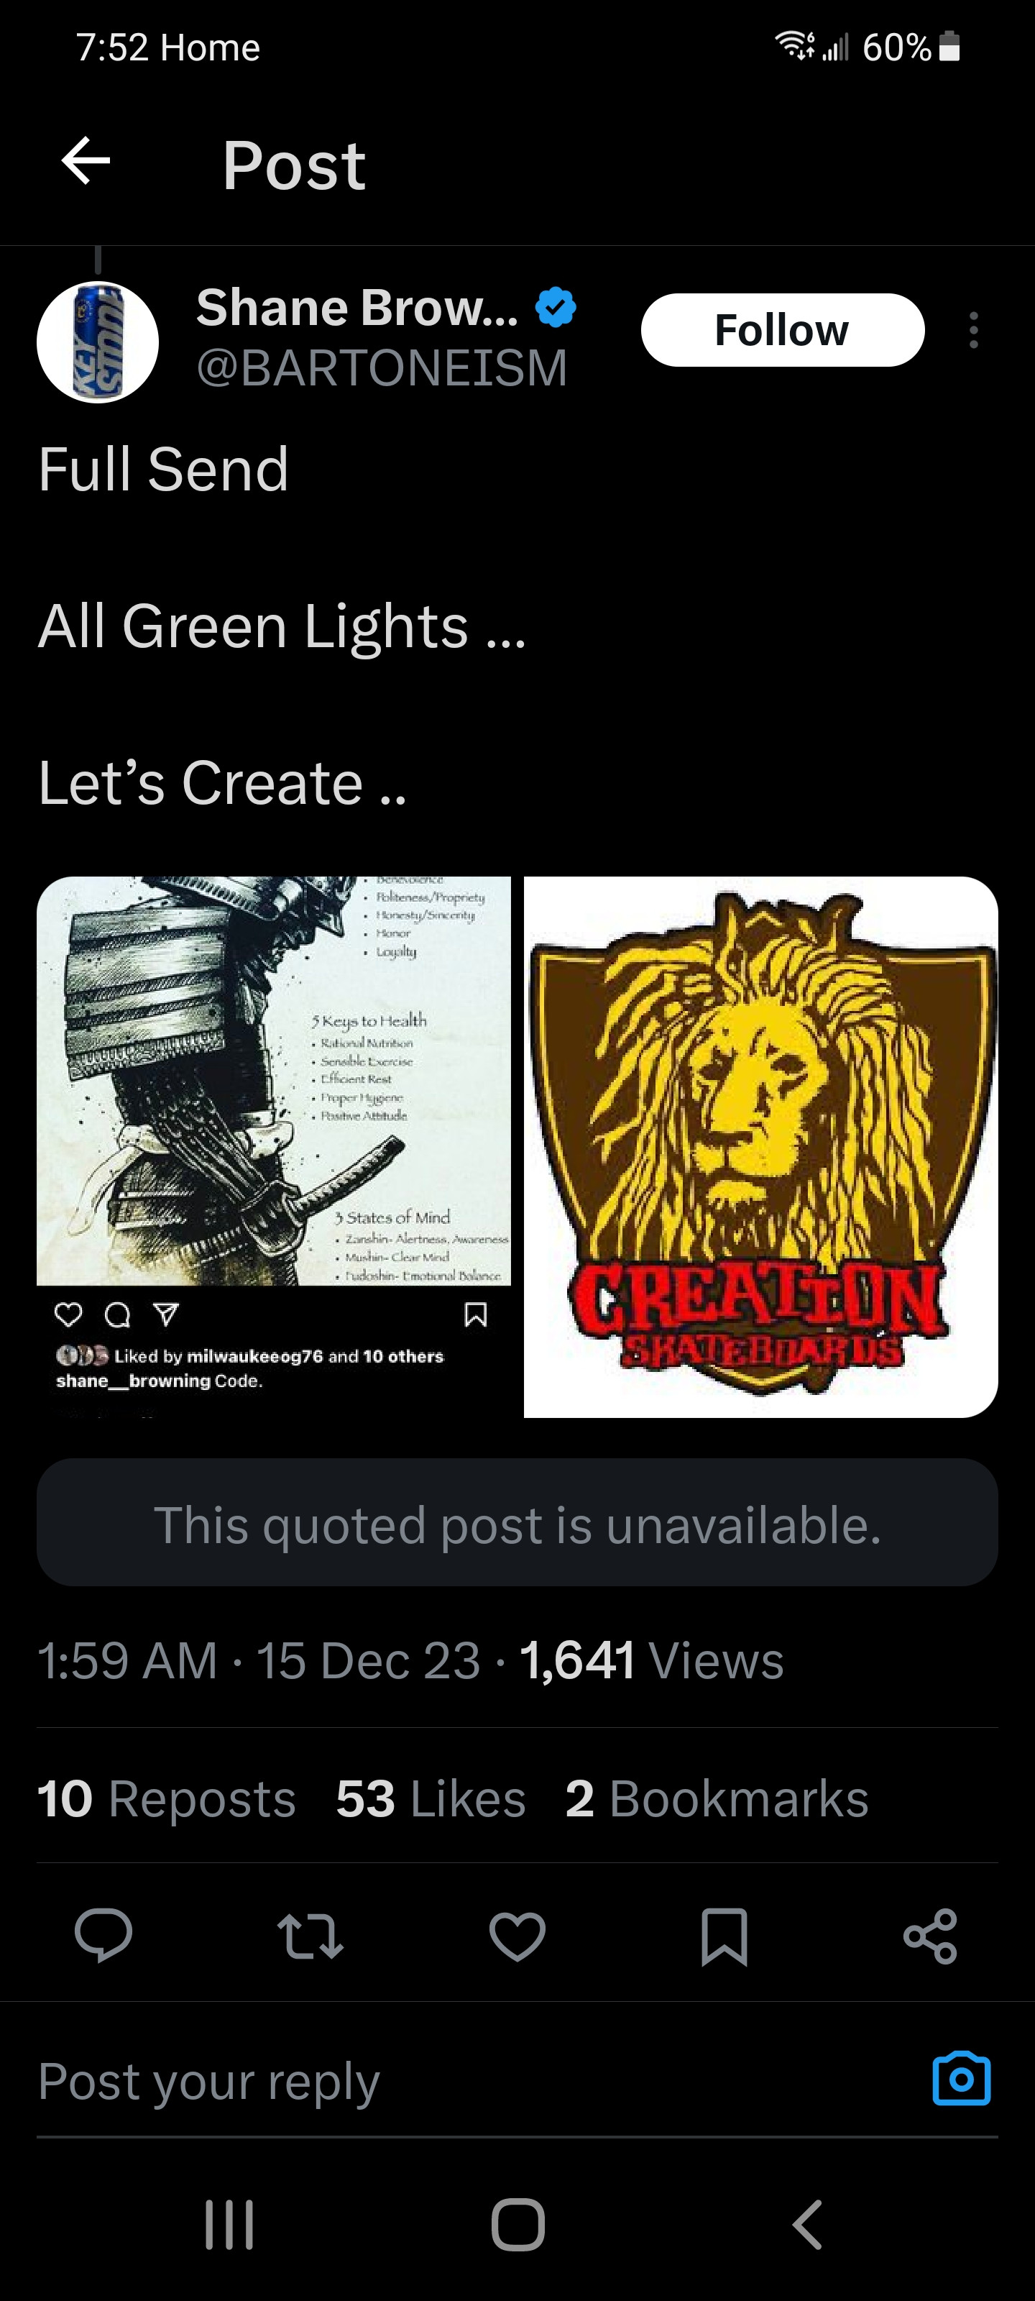
Task: Open the 2 Bookmarks count
Action: pos(716,1798)
